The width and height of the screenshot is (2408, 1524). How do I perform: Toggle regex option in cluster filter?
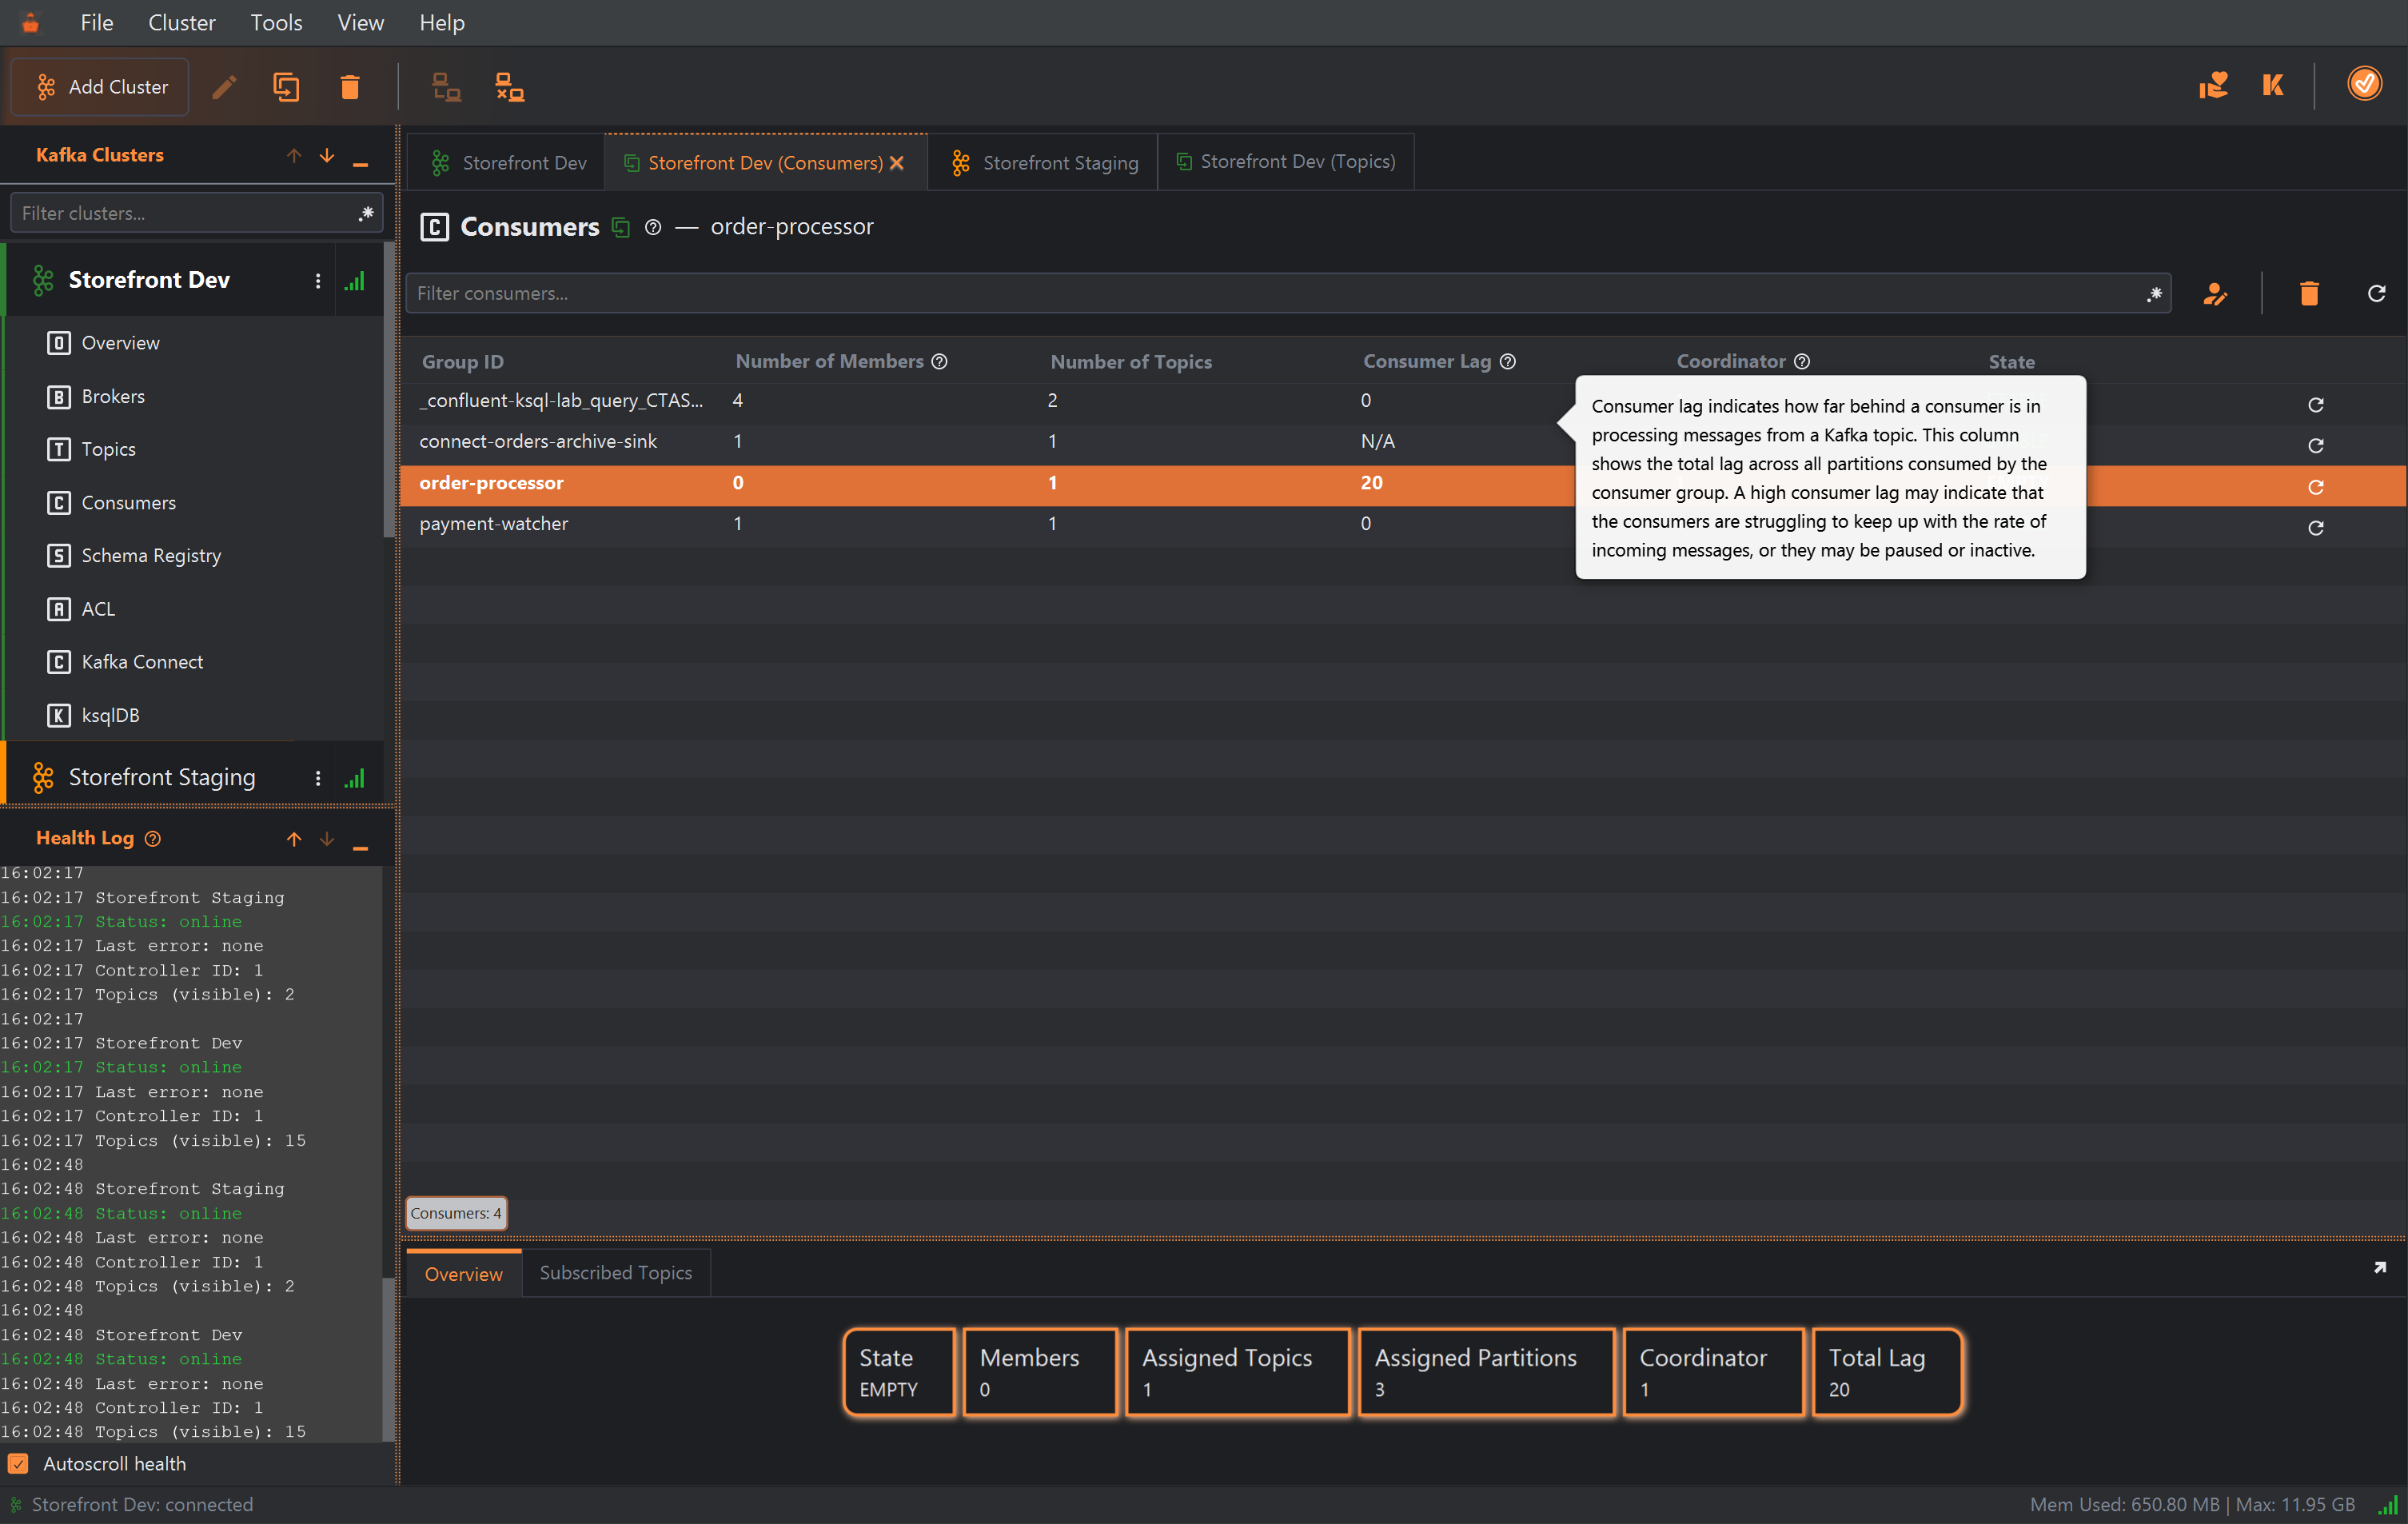(x=366, y=213)
